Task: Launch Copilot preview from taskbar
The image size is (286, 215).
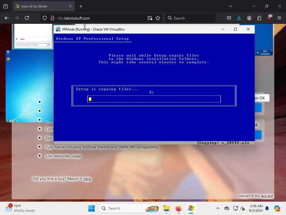Action: tap(277, 208)
